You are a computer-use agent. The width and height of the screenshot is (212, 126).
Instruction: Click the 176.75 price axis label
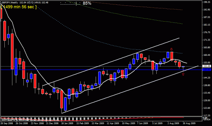(207, 32)
